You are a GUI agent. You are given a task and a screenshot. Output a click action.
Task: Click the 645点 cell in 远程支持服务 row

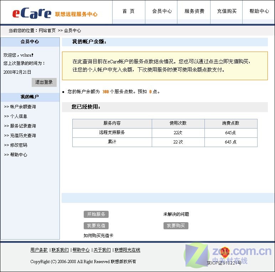pos(231,133)
